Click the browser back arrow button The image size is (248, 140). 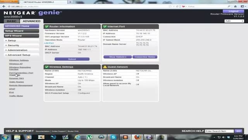click(x=3, y=7)
